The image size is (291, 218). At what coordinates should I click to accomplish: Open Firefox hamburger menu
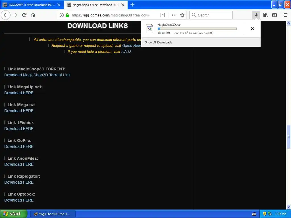(285, 15)
